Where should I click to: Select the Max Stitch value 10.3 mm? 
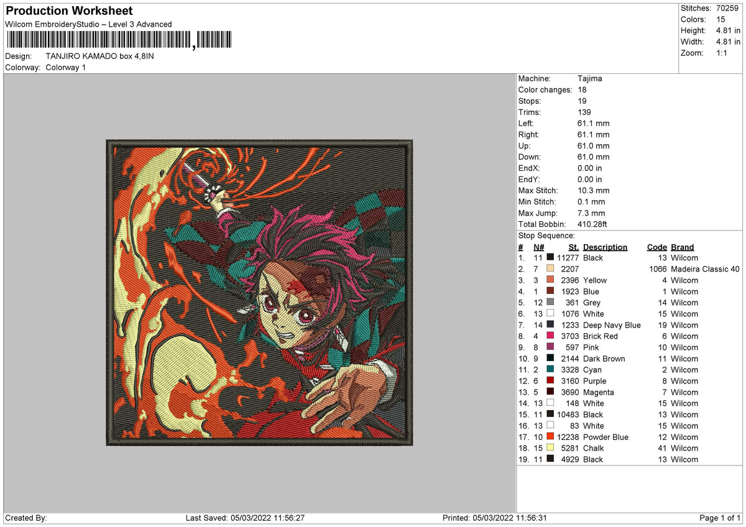click(x=593, y=190)
